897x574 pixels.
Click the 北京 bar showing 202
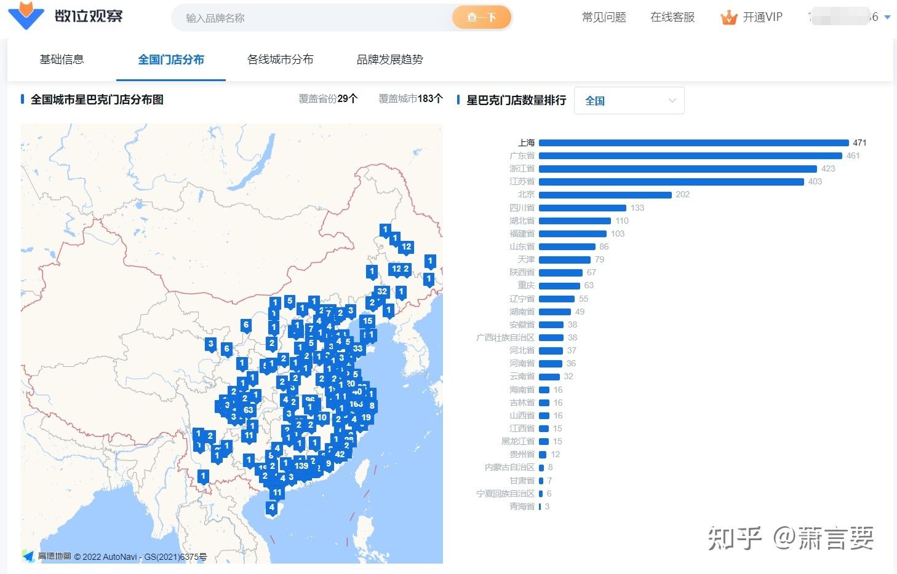point(605,194)
